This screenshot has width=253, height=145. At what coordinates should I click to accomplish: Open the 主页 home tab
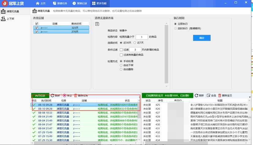(x=40, y=3)
